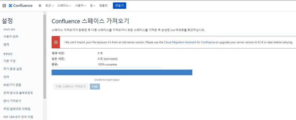
Task: Expand the 스페이스 dropdown menu
Action: click(64, 6)
